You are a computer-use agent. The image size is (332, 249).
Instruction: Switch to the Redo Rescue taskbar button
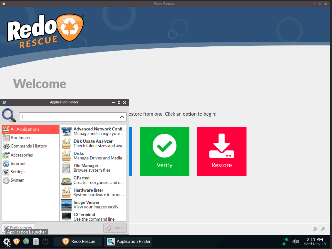(x=78, y=241)
